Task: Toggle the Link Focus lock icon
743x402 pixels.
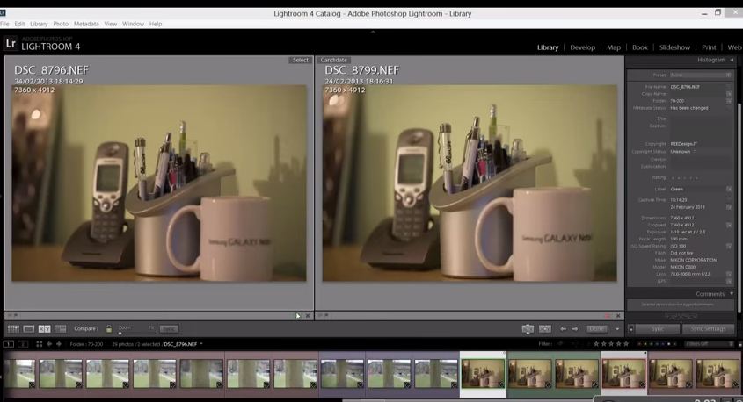Action: click(x=108, y=328)
